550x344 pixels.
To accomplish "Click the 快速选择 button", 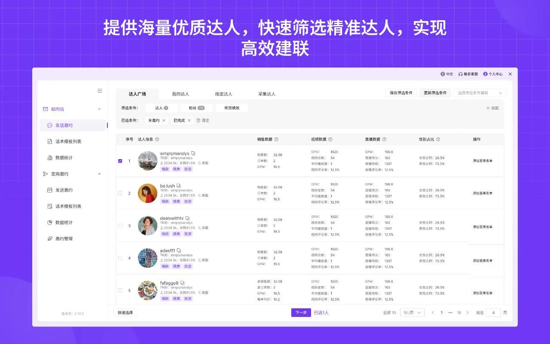I will [x=125, y=313].
